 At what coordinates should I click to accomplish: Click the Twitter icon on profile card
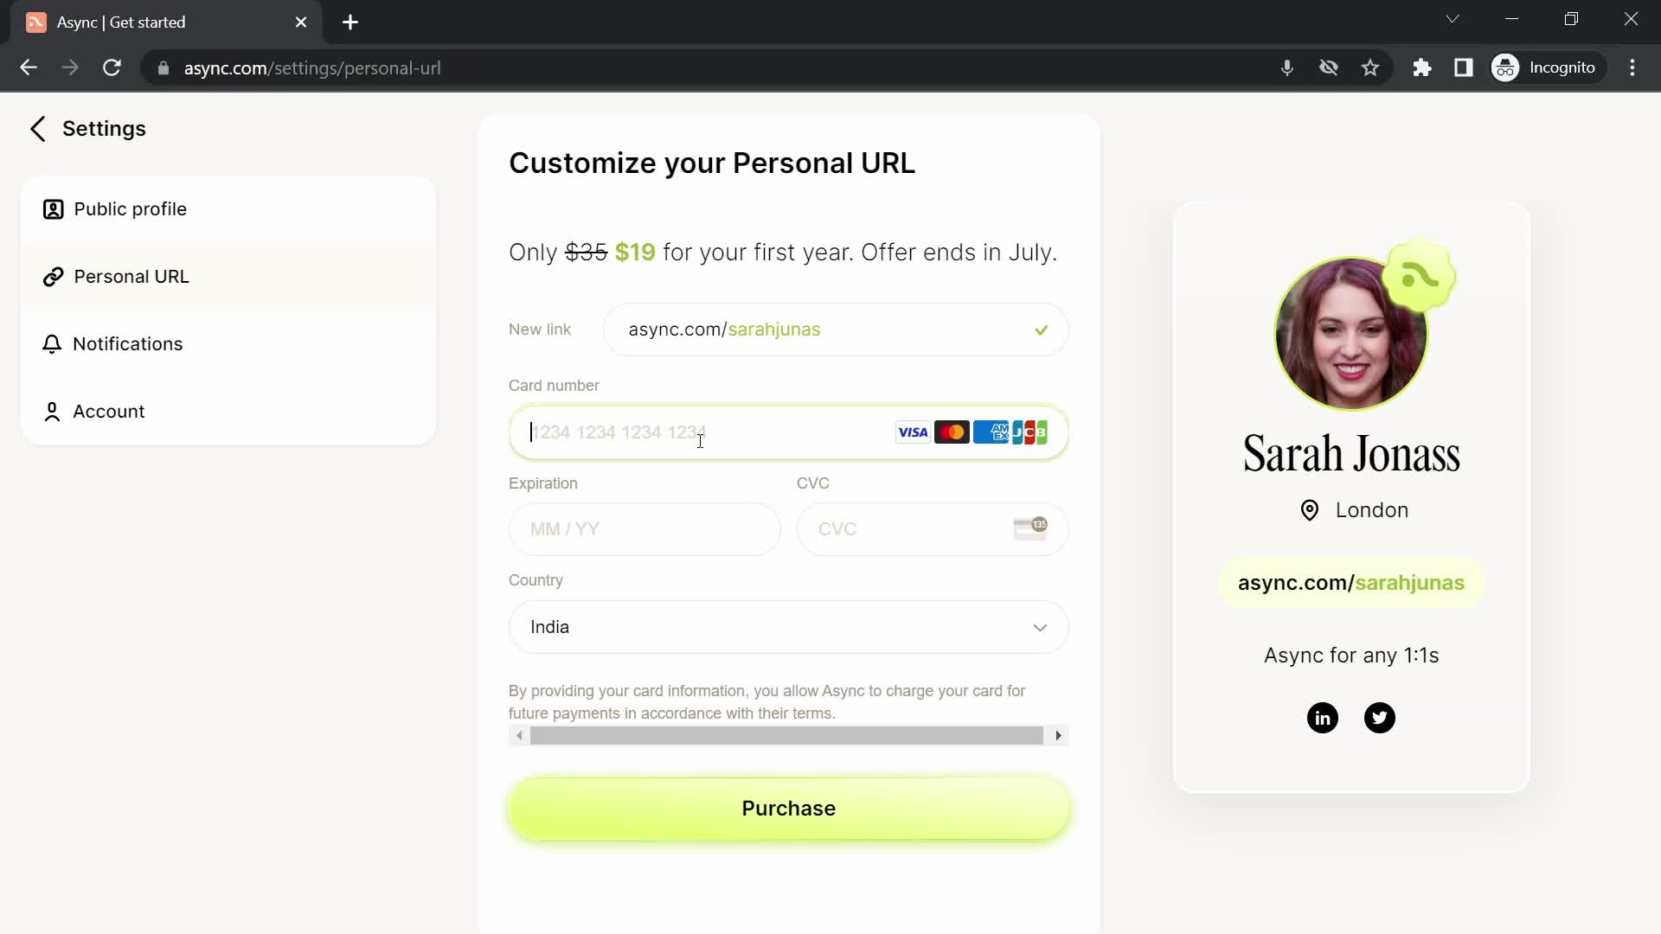click(x=1381, y=717)
